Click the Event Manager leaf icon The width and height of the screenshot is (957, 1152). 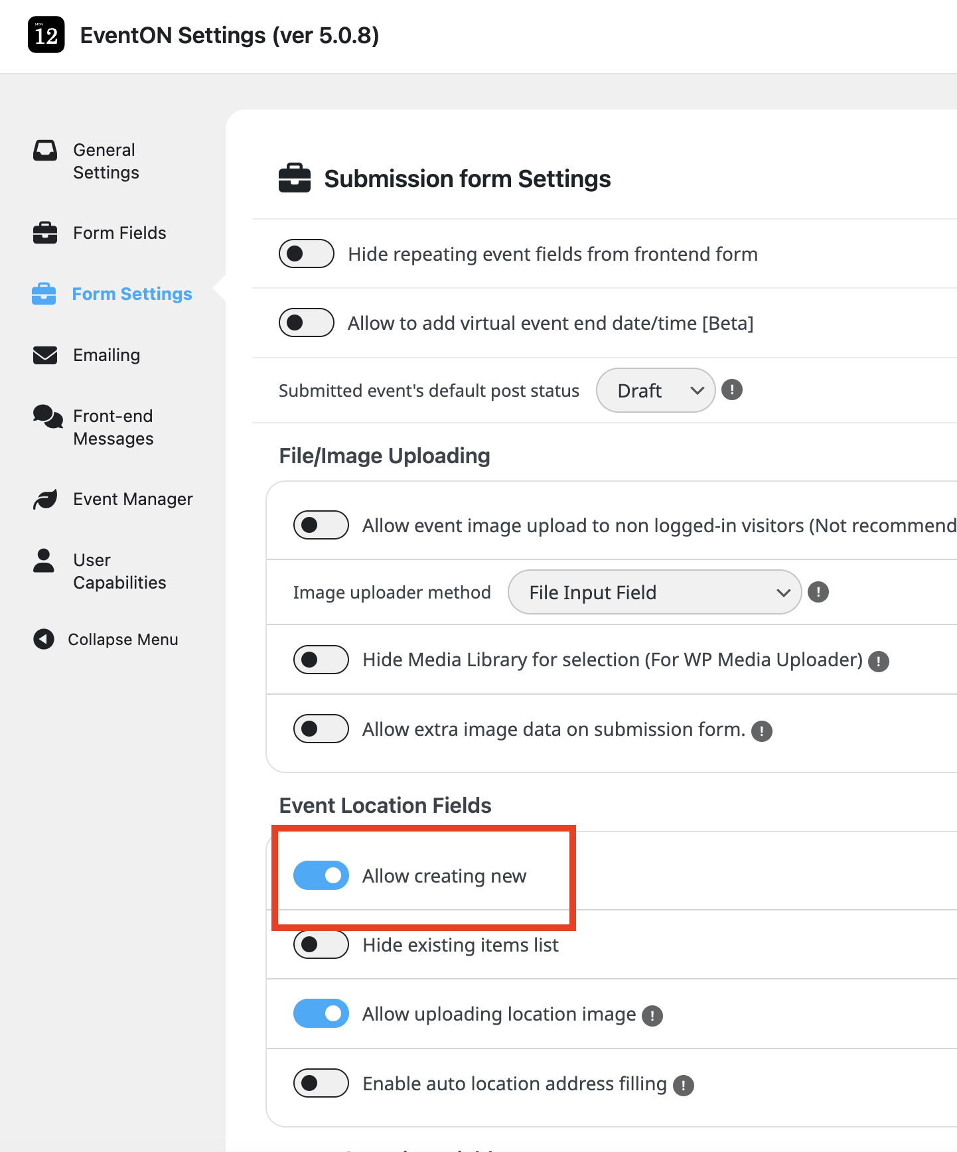[x=45, y=499]
